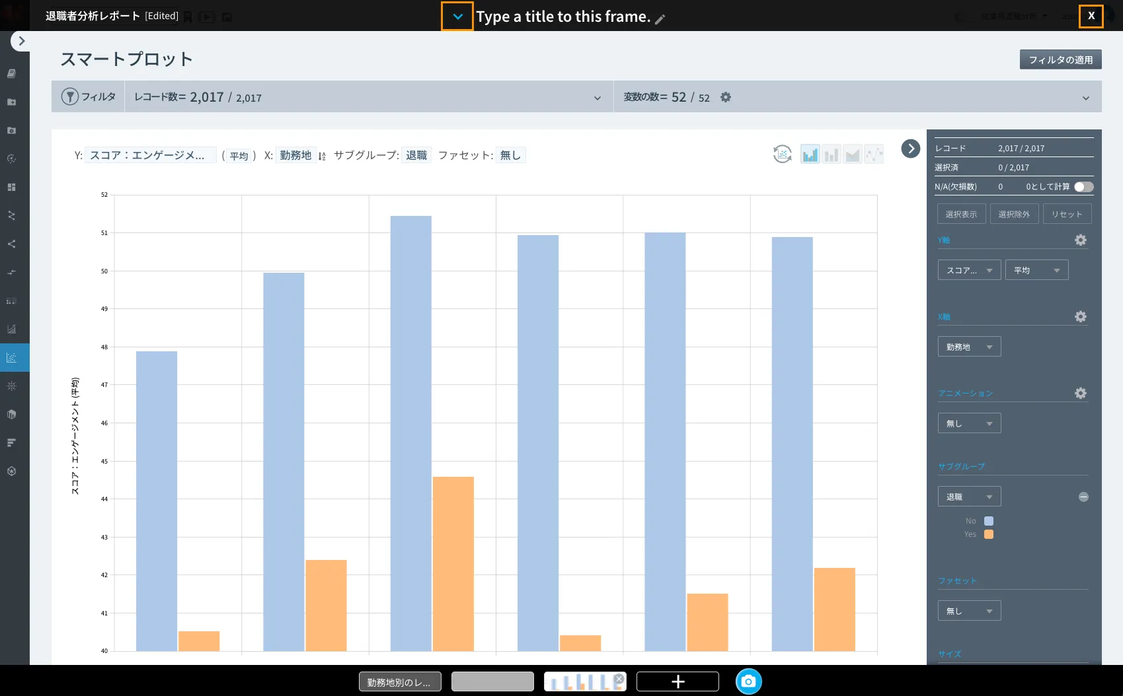Click the camera snapshot icon
Image resolution: width=1123 pixels, height=696 pixels.
(748, 681)
